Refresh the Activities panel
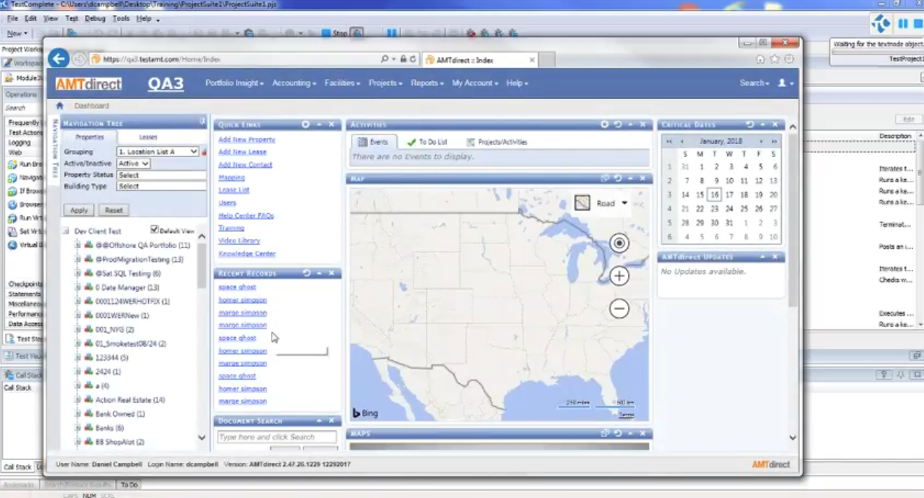This screenshot has height=498, width=924. (618, 124)
